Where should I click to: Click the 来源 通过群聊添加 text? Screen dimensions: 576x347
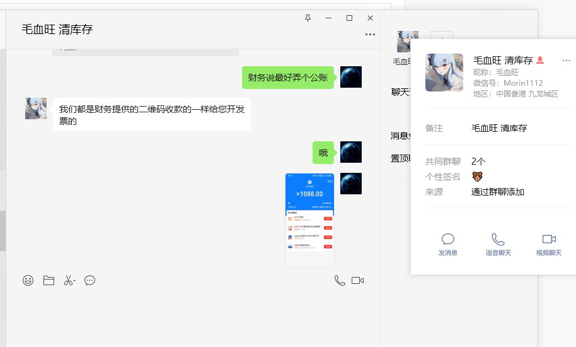pos(497,192)
